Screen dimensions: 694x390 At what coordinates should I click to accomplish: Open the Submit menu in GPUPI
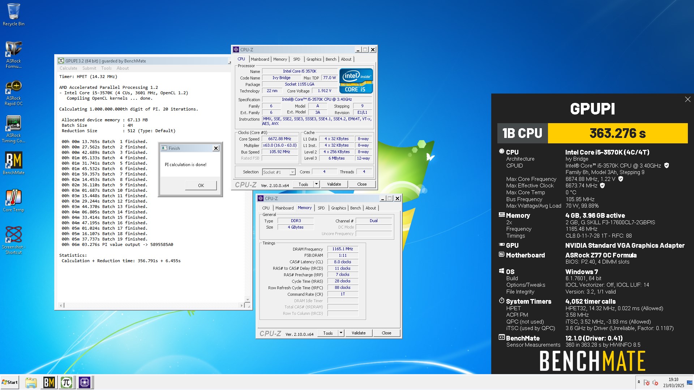(89, 68)
